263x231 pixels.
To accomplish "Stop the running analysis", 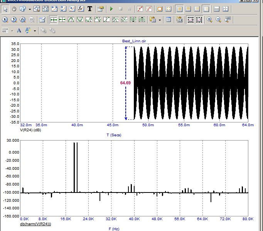I will coord(120,9).
